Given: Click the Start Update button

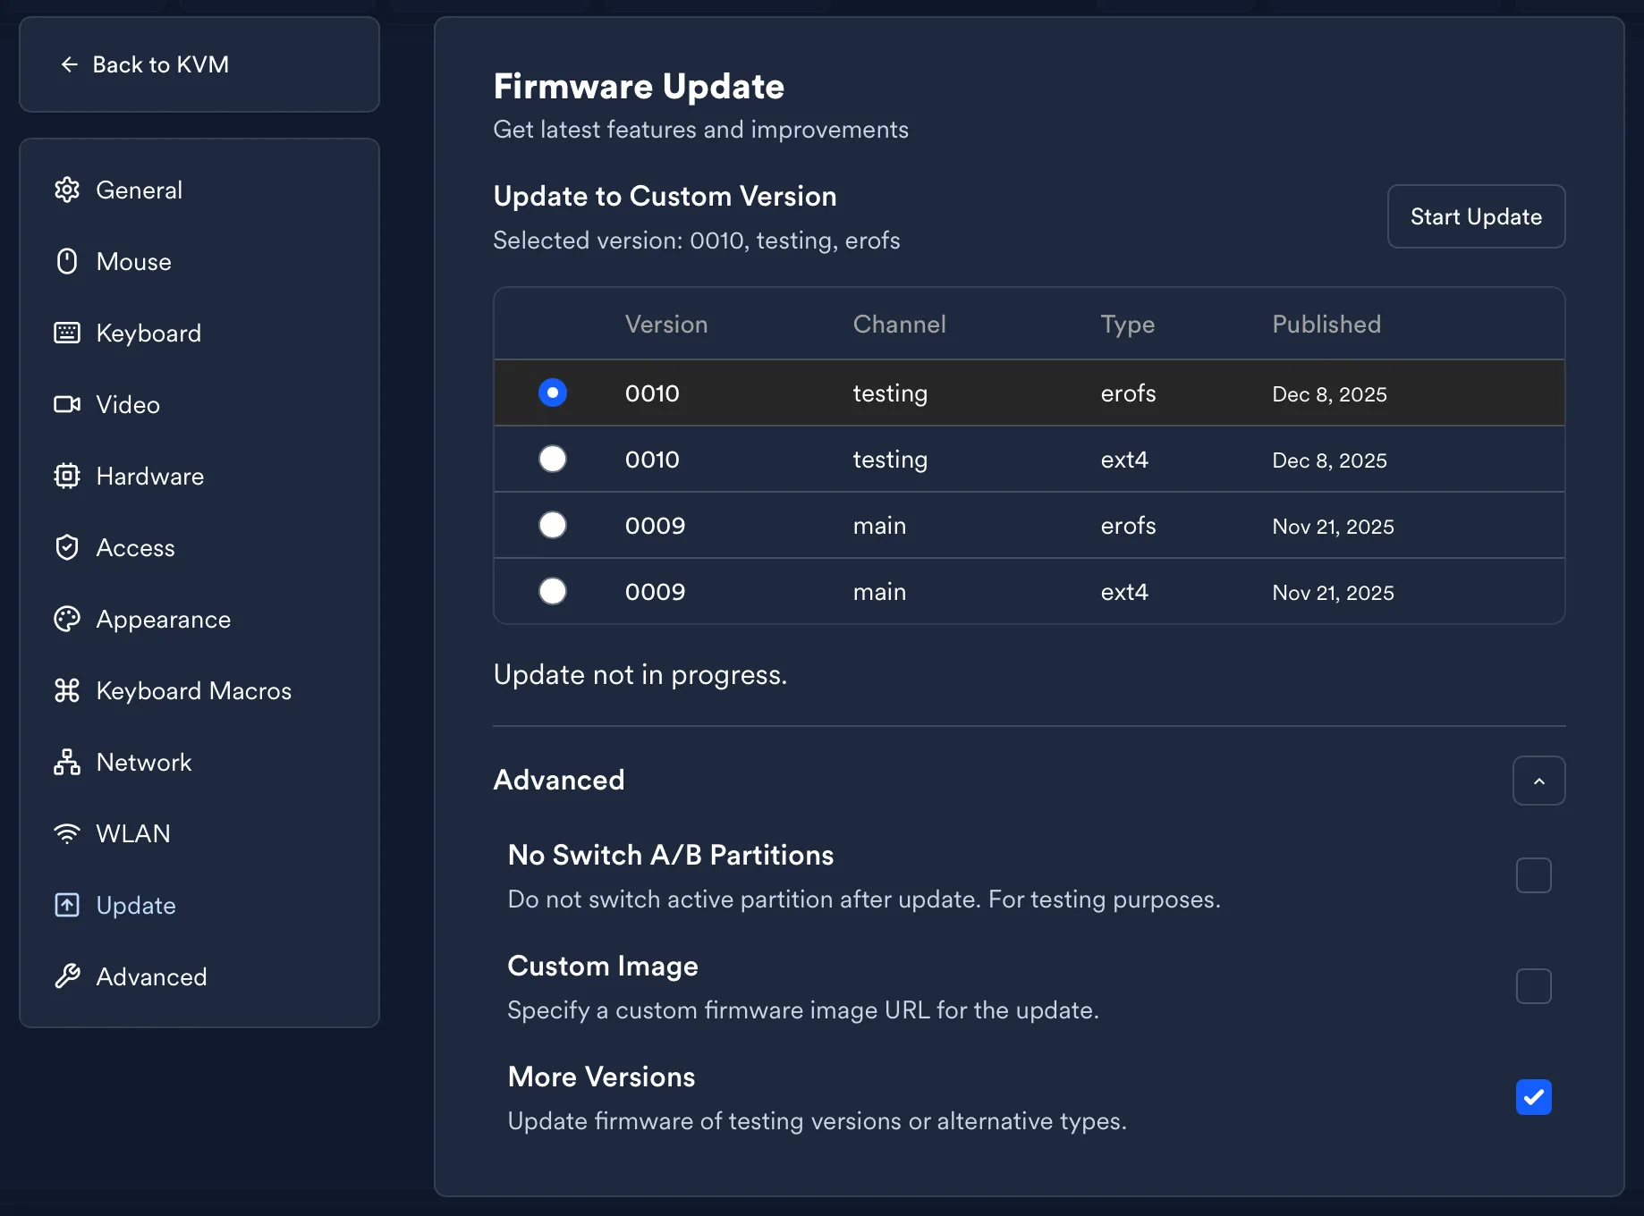Looking at the screenshot, I should (x=1476, y=216).
